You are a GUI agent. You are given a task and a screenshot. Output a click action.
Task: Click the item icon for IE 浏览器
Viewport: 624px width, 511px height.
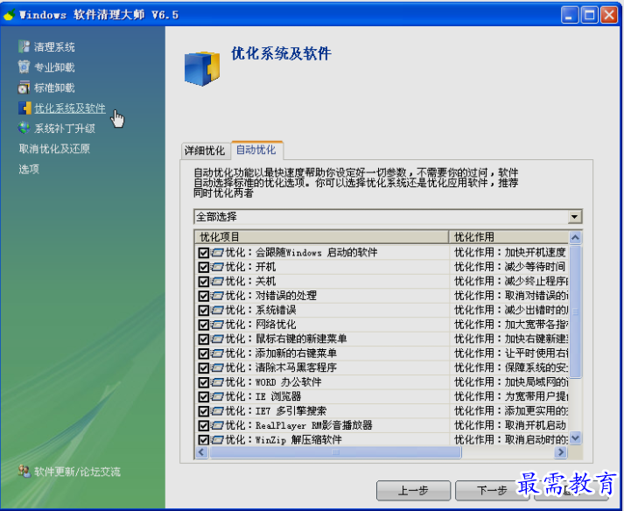point(217,396)
